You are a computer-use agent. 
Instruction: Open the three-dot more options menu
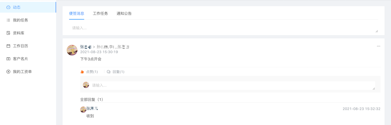pos(379,46)
